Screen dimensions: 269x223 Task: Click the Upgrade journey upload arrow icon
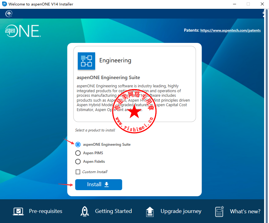point(150,212)
